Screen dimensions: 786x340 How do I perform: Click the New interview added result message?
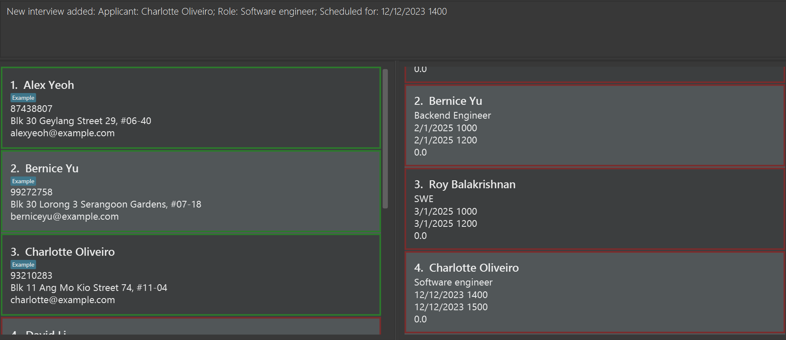tap(227, 11)
